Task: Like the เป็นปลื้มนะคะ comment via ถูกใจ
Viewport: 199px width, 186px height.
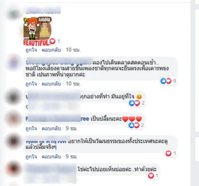Action: pos(31,129)
